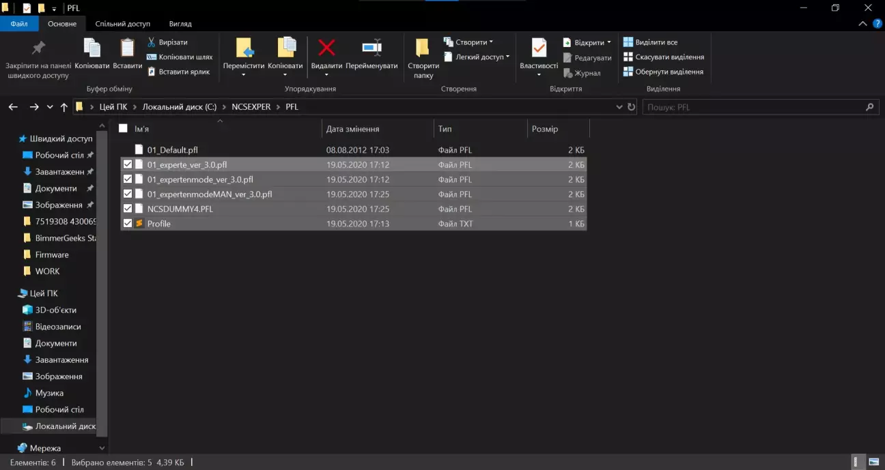Open Quick Access Toolbar customize dropdown

click(x=55, y=8)
